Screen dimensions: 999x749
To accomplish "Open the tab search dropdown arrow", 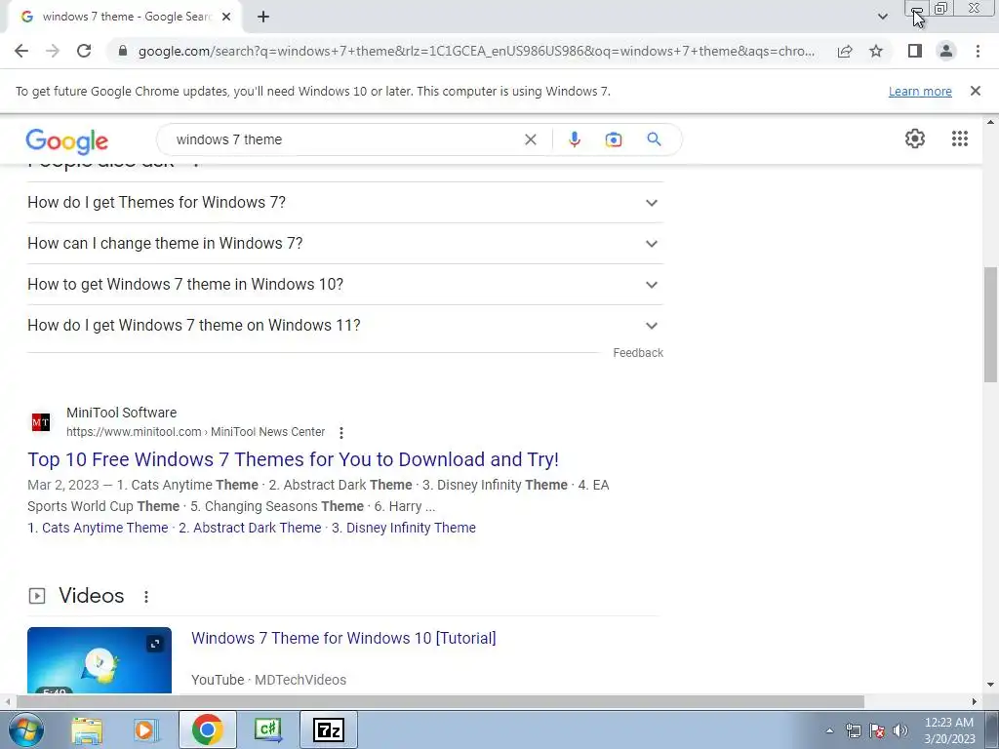I will coord(882,17).
